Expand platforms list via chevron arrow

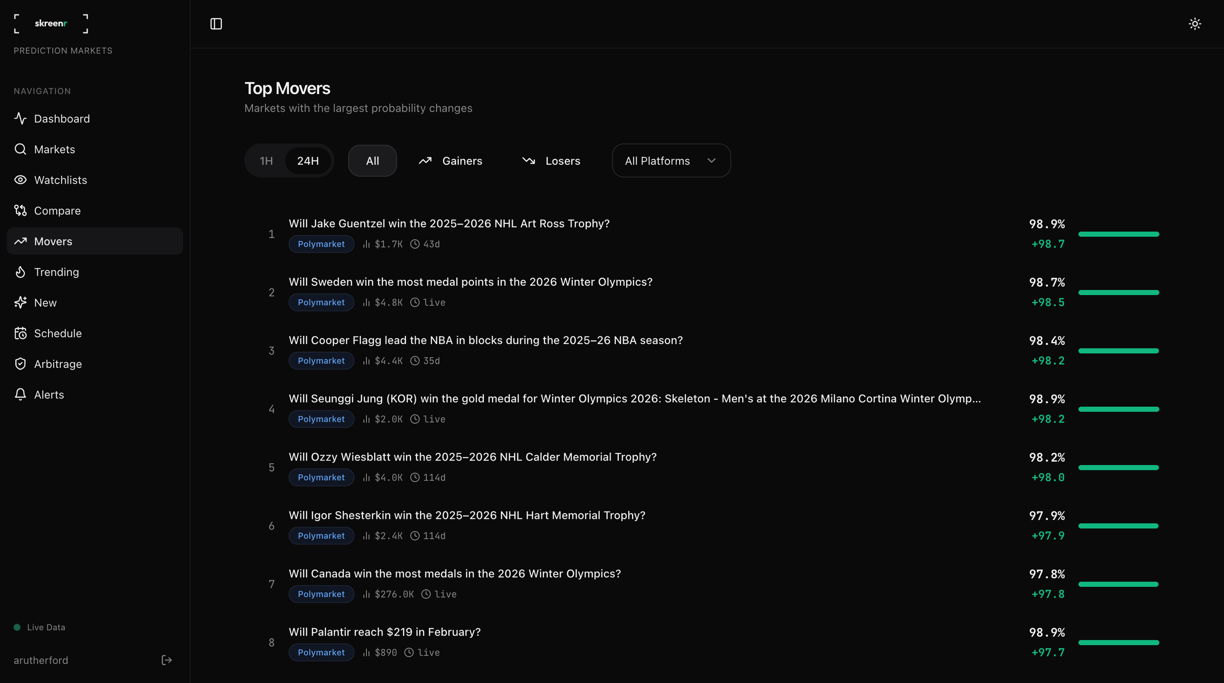tap(711, 161)
